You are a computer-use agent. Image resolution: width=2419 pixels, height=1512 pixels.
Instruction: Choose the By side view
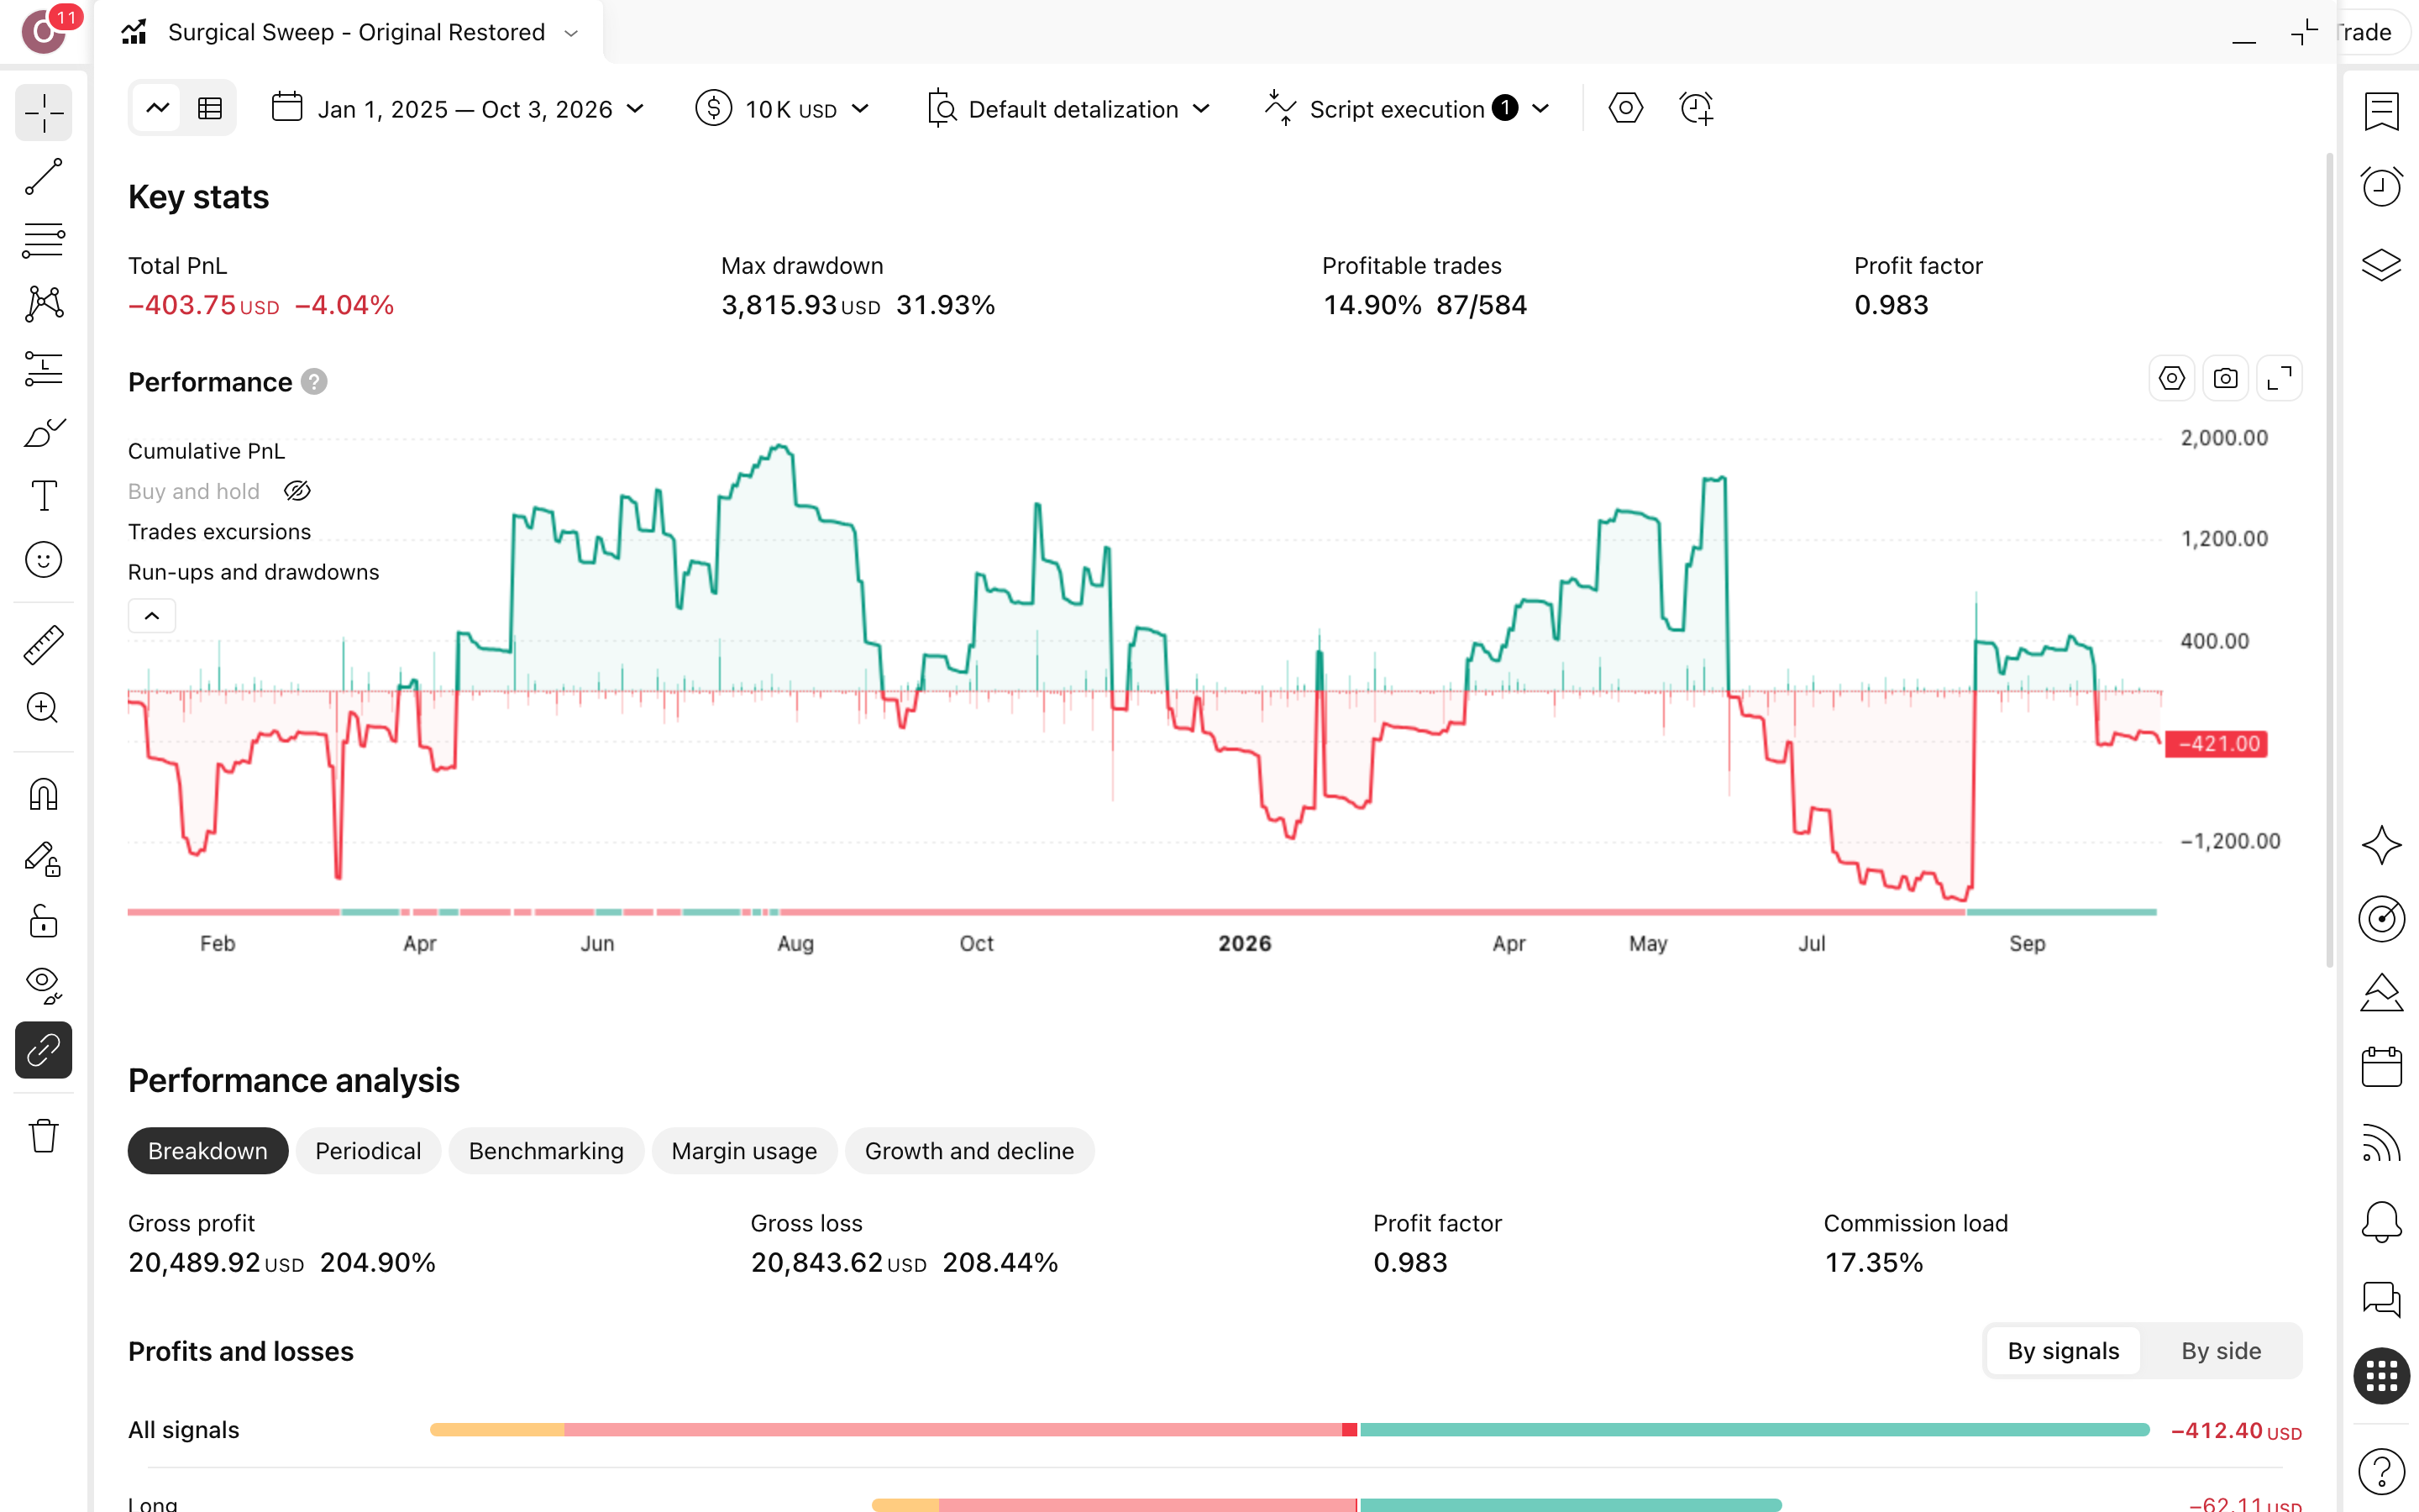point(2221,1351)
